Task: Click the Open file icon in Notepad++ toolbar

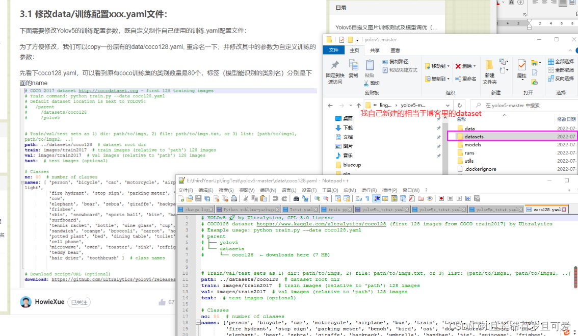Action: tap(190, 199)
